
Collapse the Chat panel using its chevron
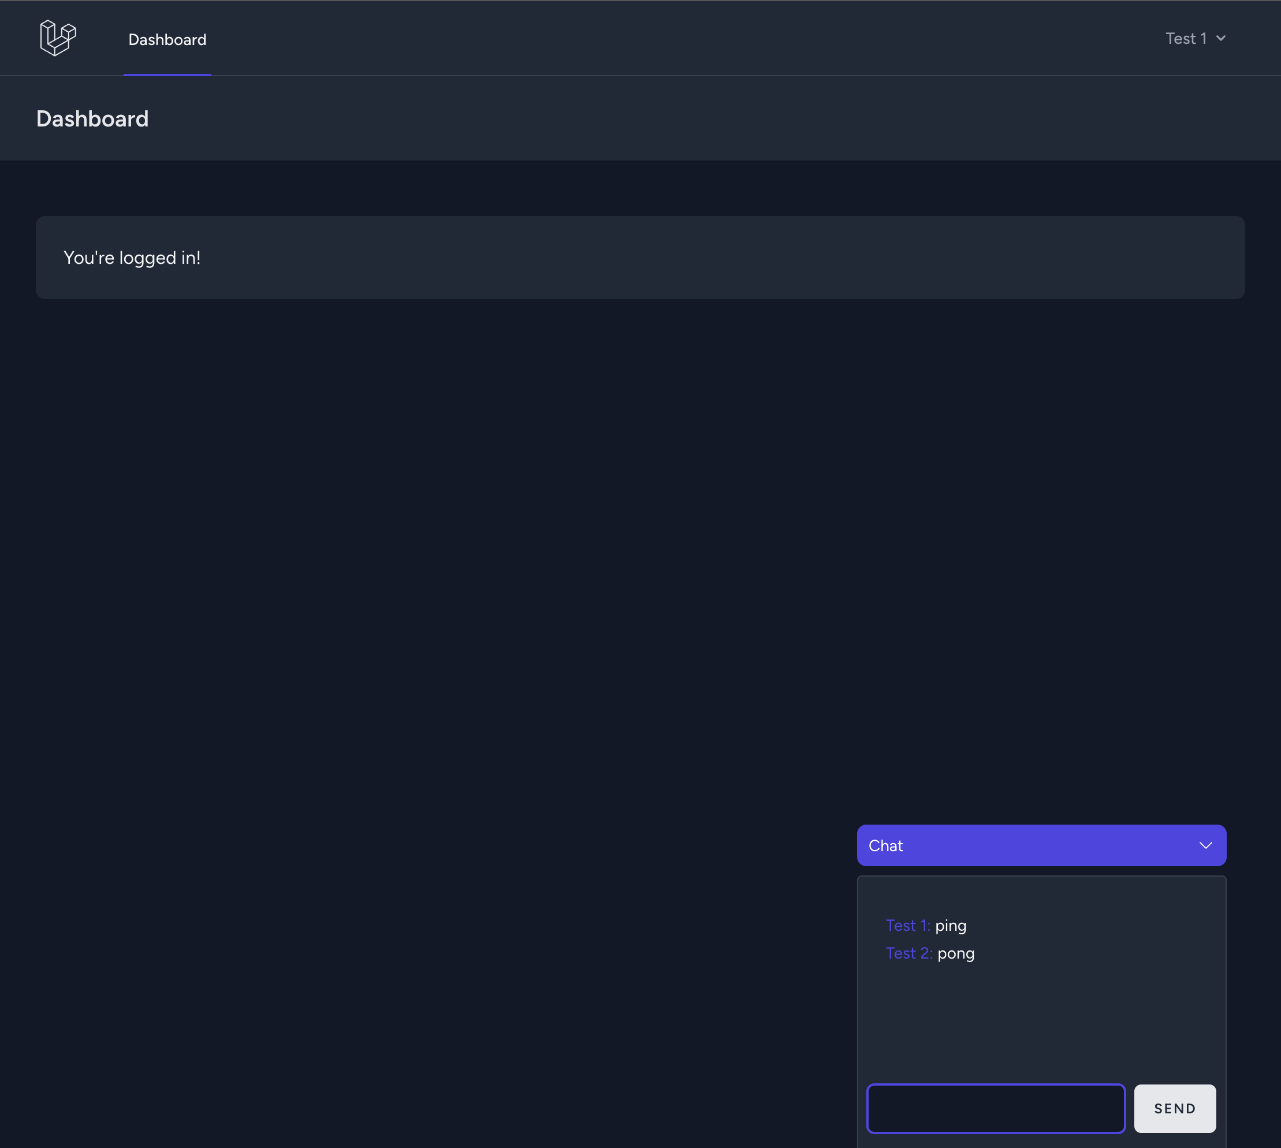pos(1205,845)
